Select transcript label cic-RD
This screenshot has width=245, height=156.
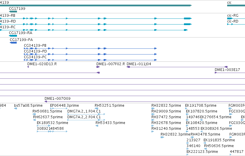pyautogui.click(x=233, y=21)
